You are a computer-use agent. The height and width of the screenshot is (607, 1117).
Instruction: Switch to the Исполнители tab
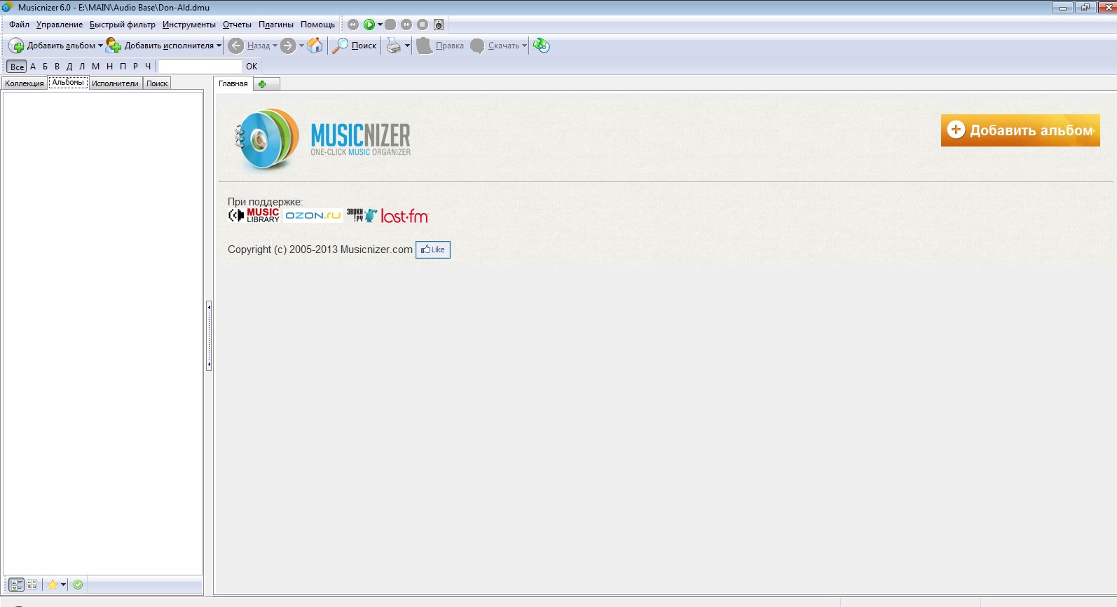(x=115, y=83)
